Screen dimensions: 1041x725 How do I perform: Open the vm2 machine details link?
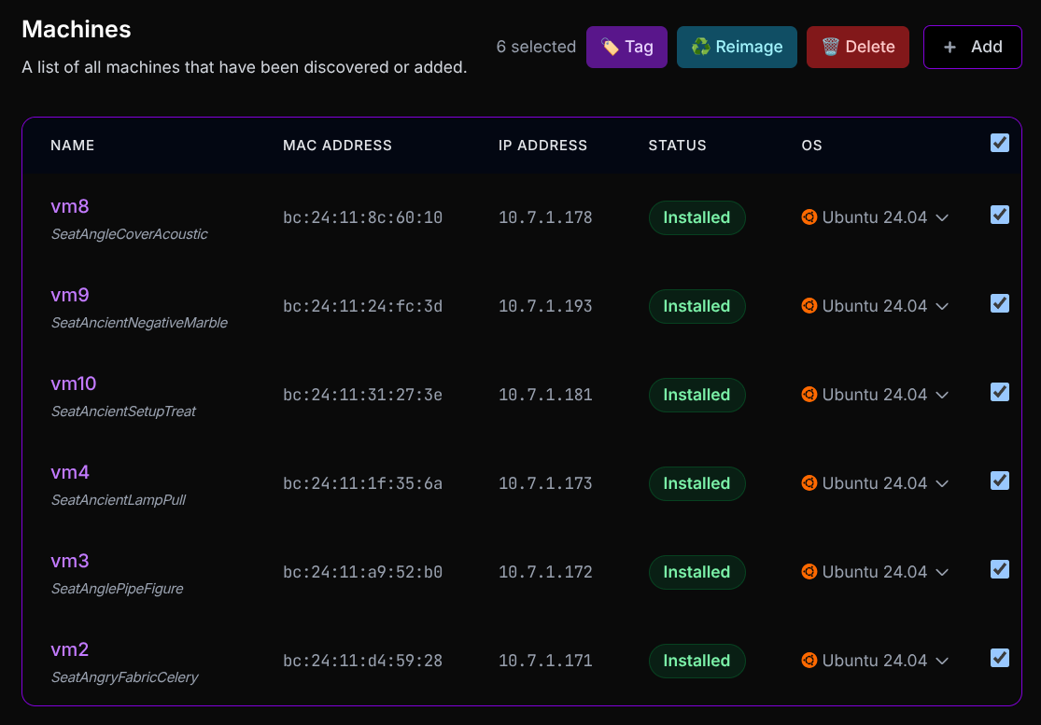[70, 649]
